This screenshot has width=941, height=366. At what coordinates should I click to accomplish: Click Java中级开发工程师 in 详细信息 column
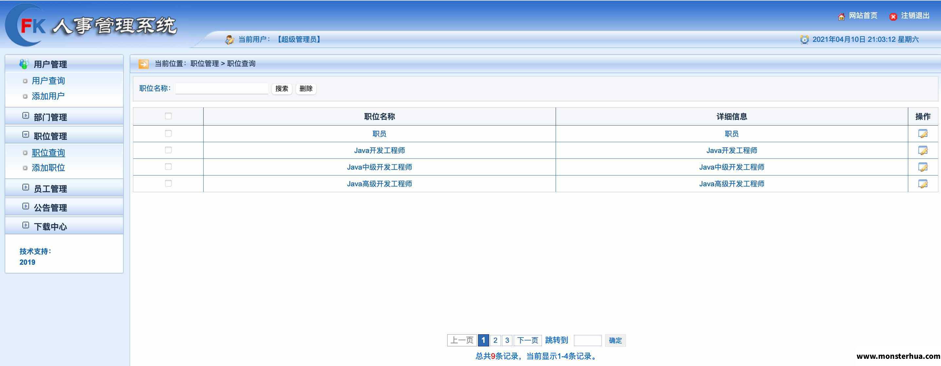[x=732, y=167]
